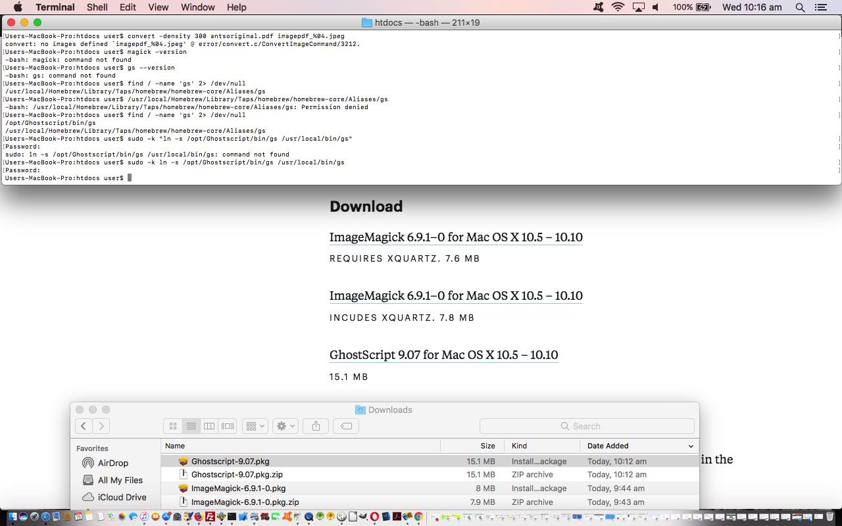842x526 pixels.
Task: Open the Shell menu
Action: click(97, 7)
